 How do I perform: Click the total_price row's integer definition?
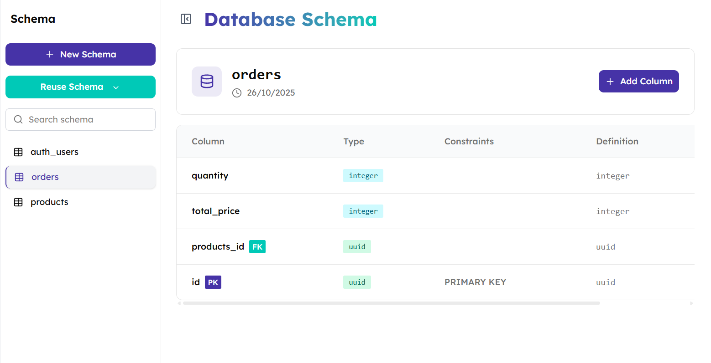[x=613, y=211]
